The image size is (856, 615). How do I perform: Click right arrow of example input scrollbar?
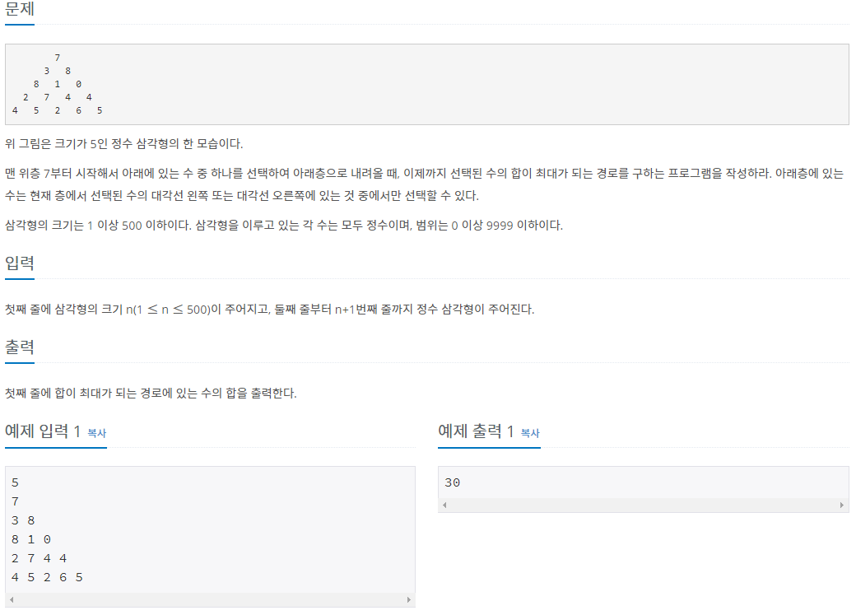(x=409, y=599)
